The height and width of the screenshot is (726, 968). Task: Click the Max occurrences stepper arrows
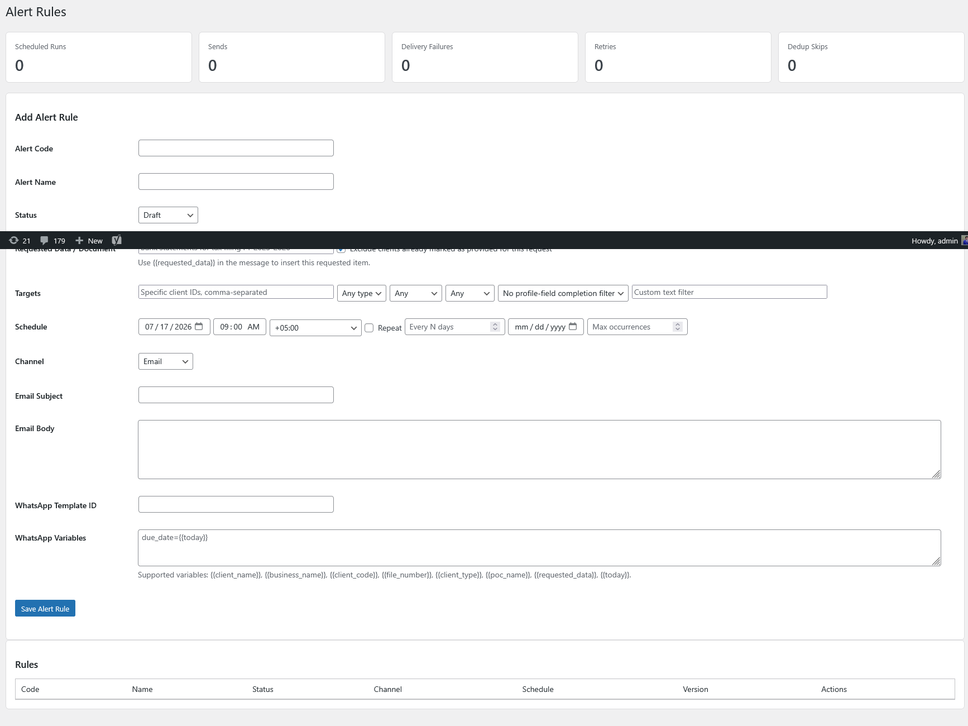coord(678,327)
